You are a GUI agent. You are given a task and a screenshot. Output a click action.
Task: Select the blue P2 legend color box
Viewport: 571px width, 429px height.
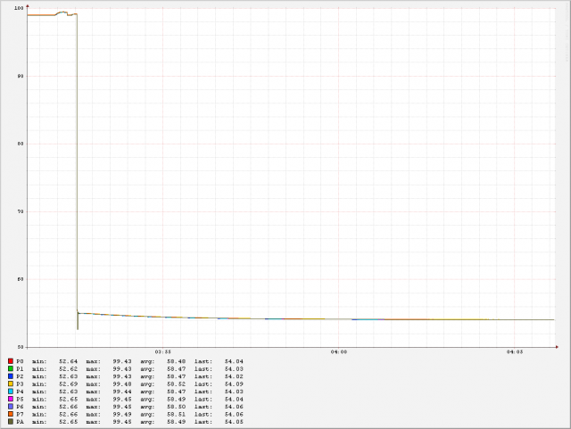coord(10,376)
